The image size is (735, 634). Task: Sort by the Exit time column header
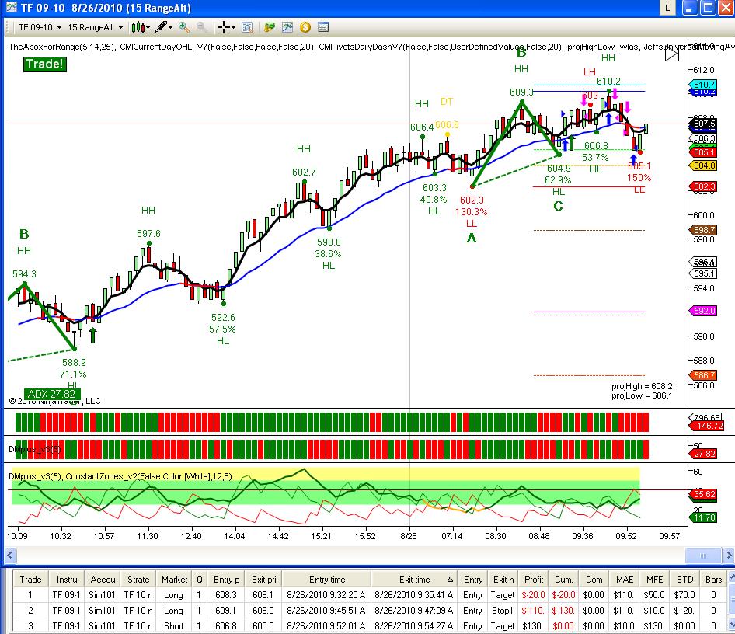(414, 580)
